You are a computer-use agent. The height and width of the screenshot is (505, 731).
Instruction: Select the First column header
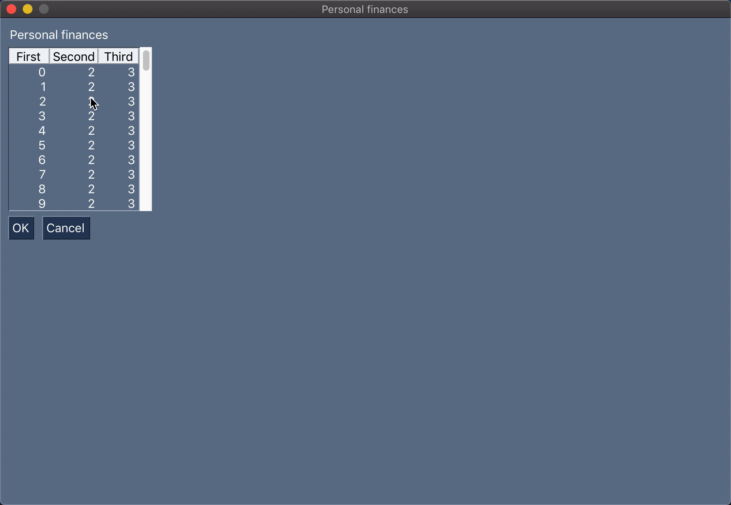(29, 56)
